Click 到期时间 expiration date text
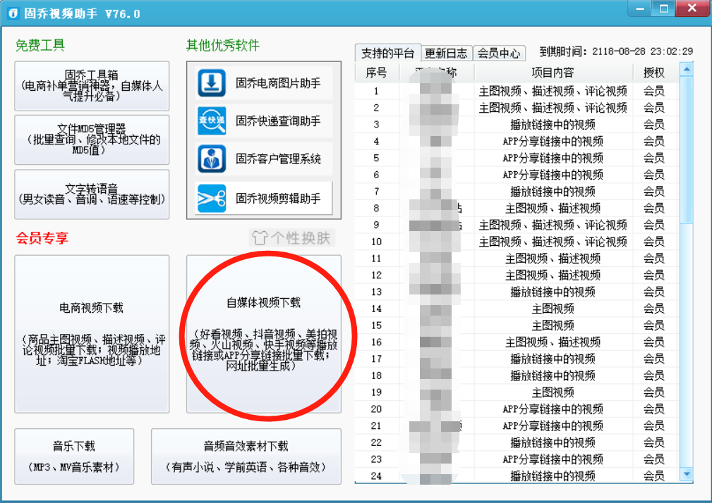 (616, 51)
